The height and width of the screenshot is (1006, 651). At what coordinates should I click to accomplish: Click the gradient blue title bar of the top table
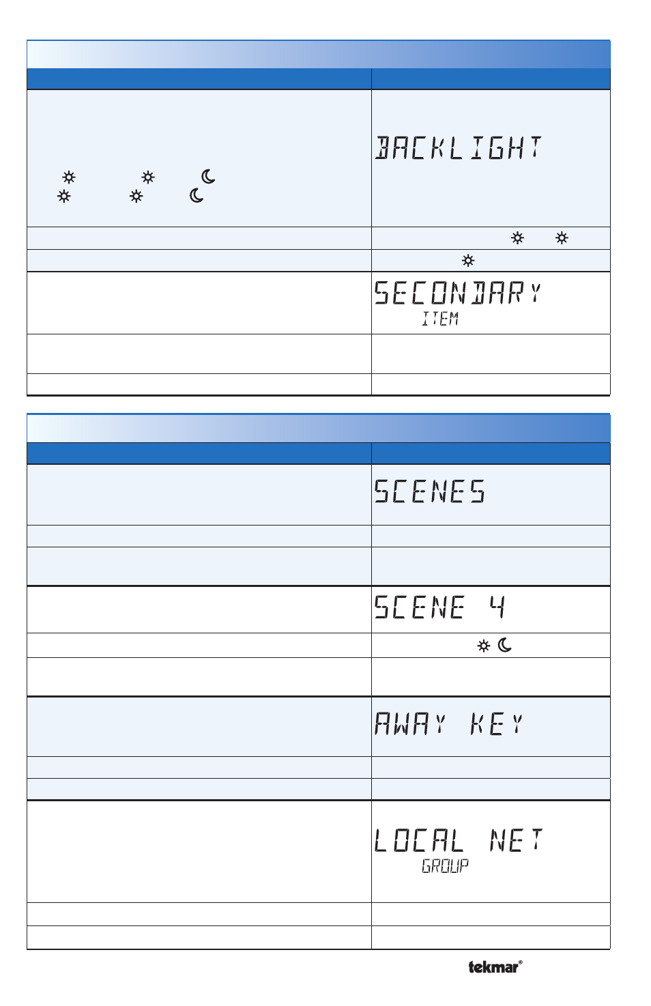pos(319,55)
